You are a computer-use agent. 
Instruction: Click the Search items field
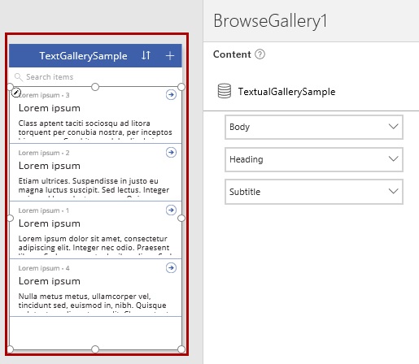click(x=95, y=77)
